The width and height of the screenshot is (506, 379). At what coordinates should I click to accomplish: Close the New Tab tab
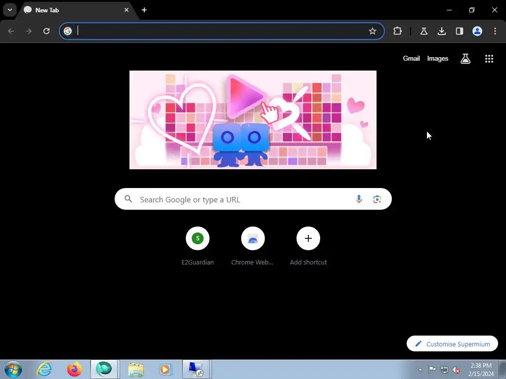pos(126,10)
